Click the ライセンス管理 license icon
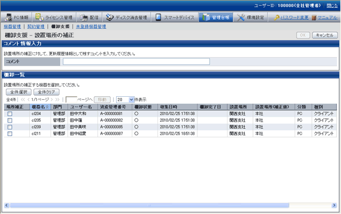 (39, 17)
